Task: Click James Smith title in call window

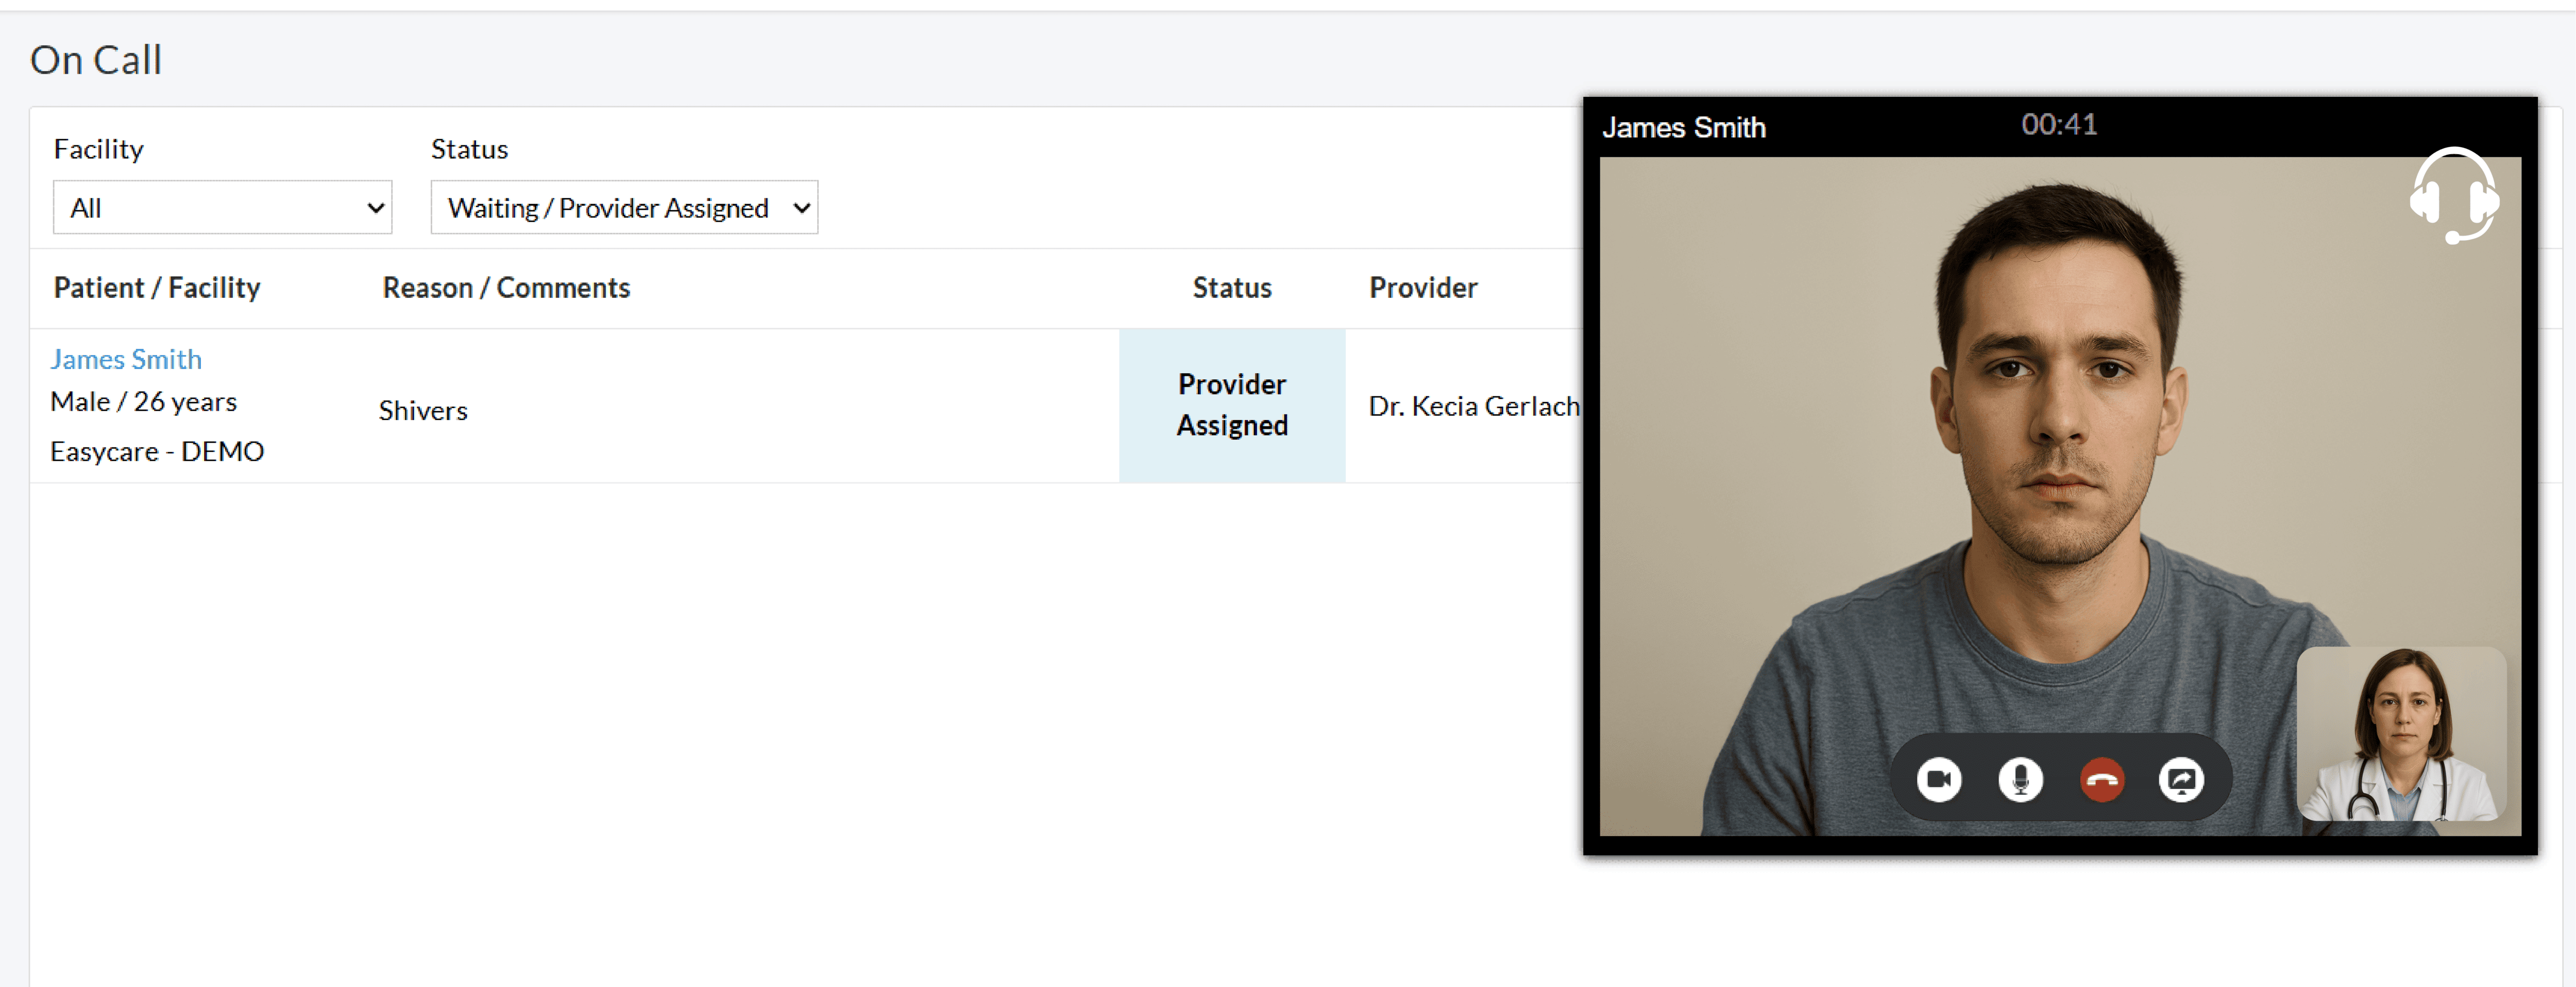Action: [x=1683, y=128]
